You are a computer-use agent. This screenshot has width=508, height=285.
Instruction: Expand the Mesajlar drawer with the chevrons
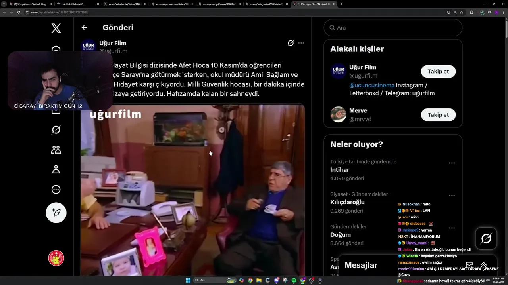(483, 265)
